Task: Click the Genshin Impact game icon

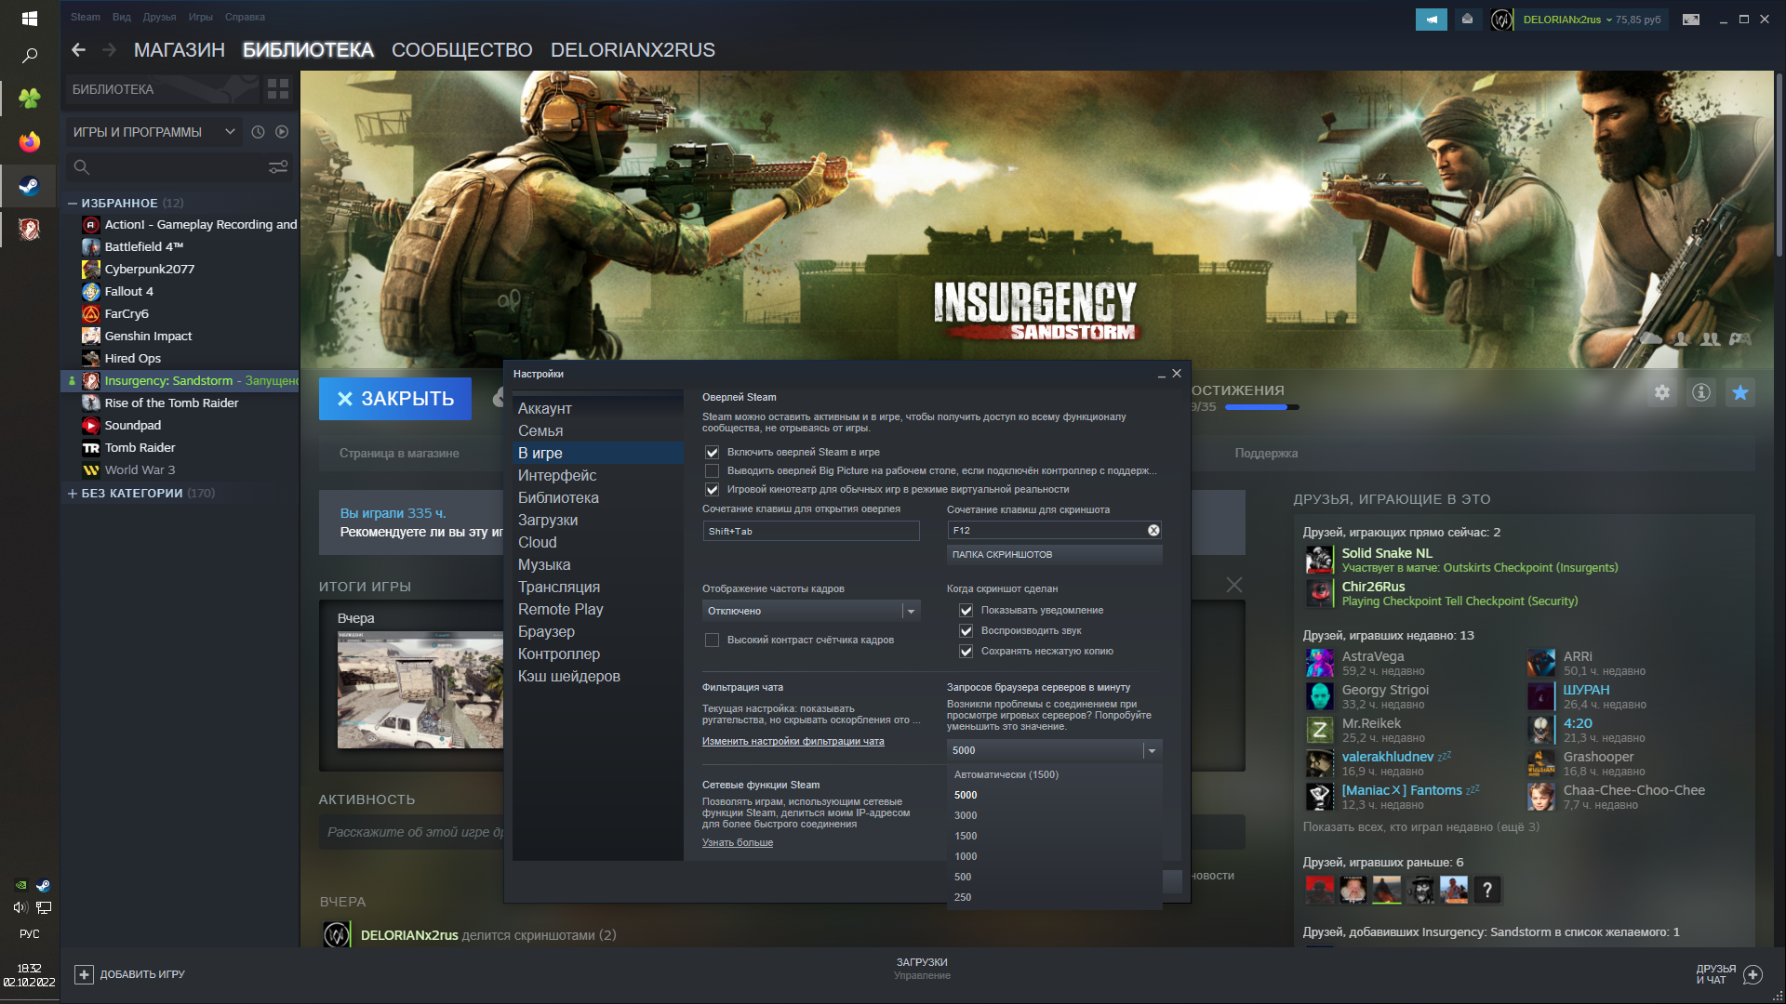Action: point(90,337)
